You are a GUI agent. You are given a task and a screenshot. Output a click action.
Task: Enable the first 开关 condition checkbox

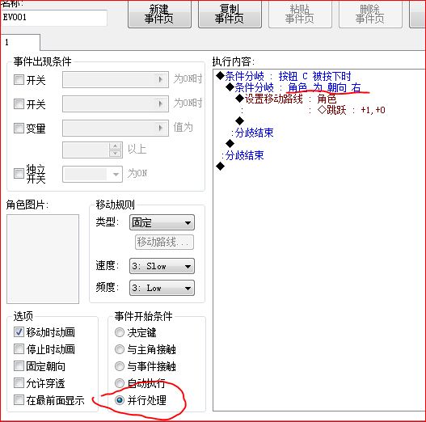pos(19,79)
